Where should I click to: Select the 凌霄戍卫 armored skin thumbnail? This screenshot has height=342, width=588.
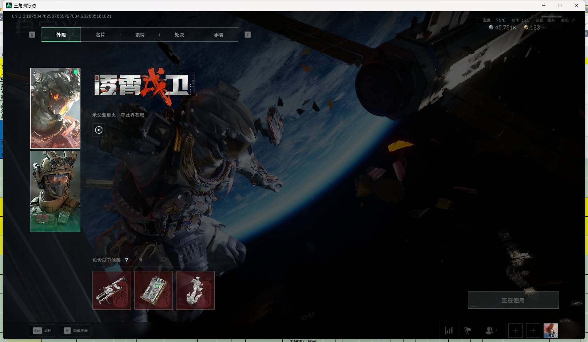(x=55, y=108)
